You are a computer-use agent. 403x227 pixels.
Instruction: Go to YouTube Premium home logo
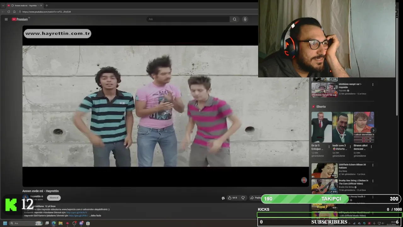pos(20,19)
